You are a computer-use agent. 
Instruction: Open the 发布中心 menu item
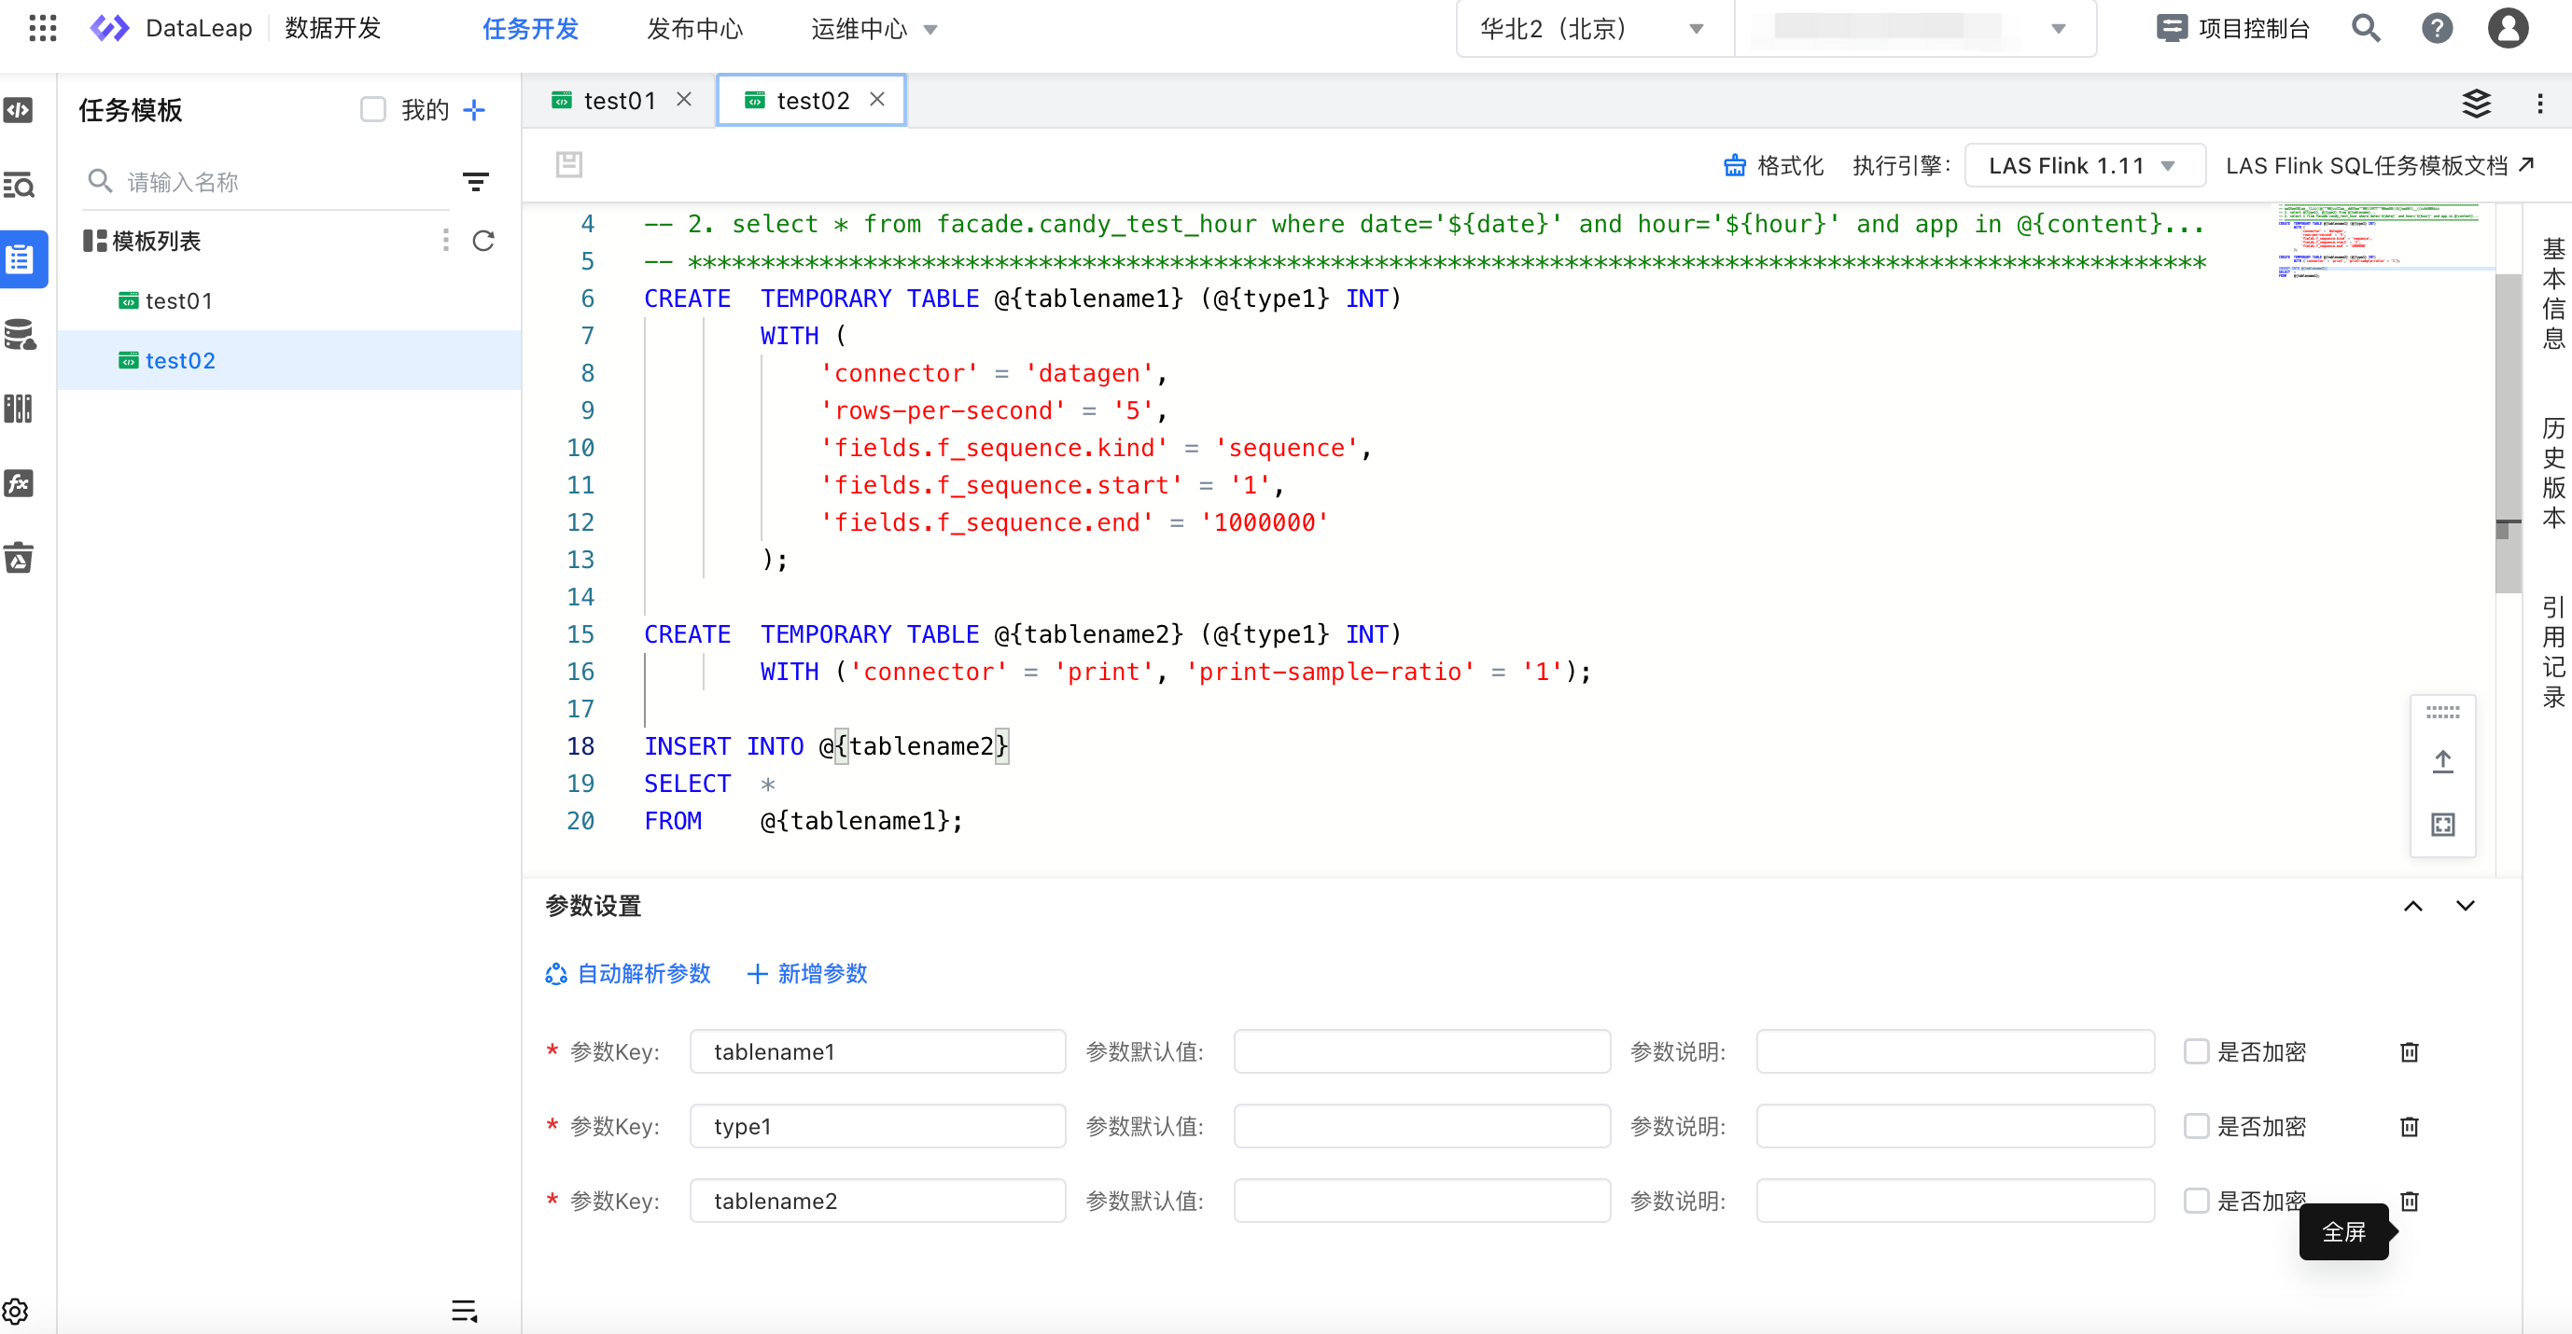pos(695,29)
